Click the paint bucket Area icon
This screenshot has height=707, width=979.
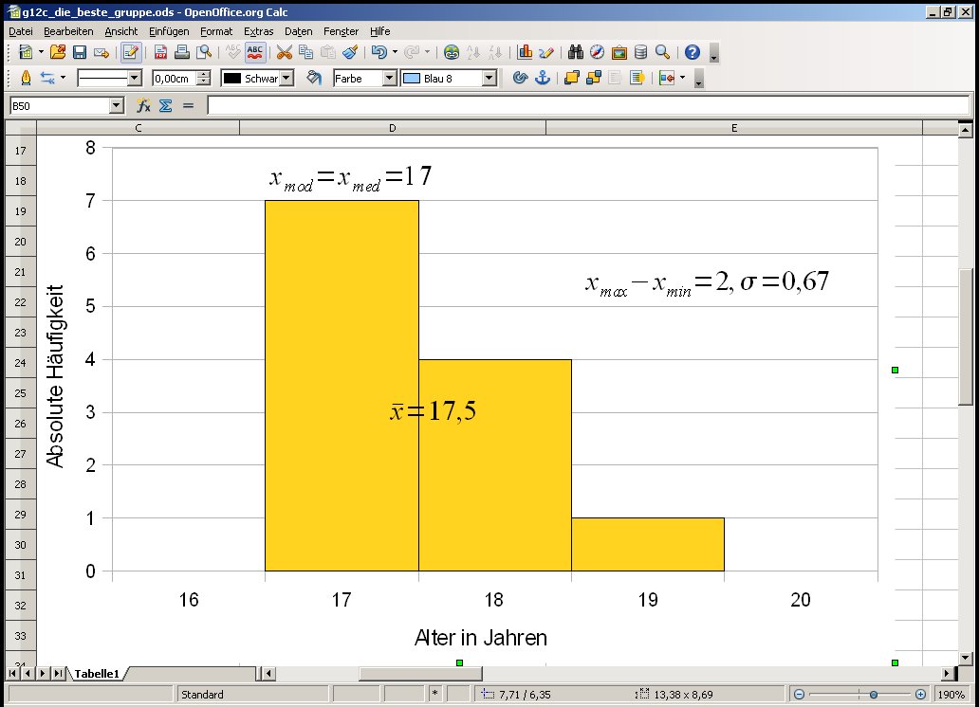pyautogui.click(x=314, y=78)
